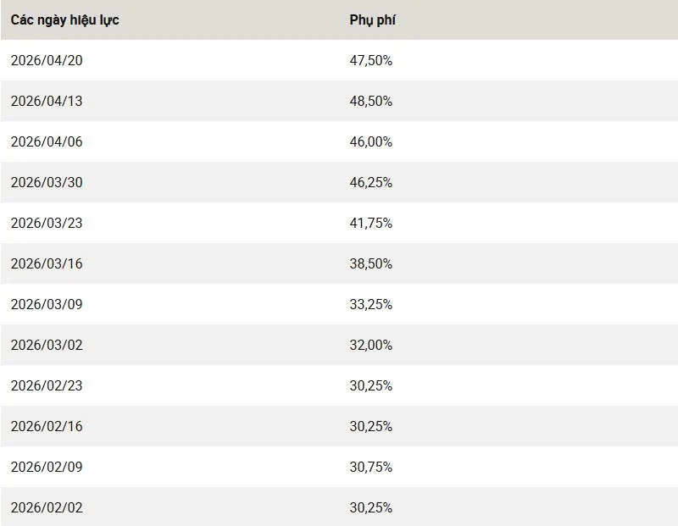Select the last date 2026/02/02

[x=47, y=507]
